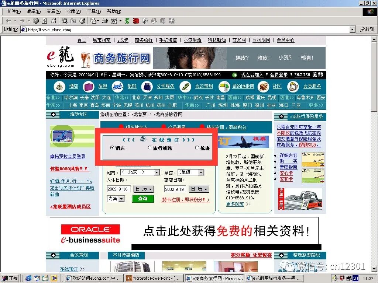Viewport: 378px width, 283px height.
Task: Open the Favorites pane icon
Action: (73, 21)
